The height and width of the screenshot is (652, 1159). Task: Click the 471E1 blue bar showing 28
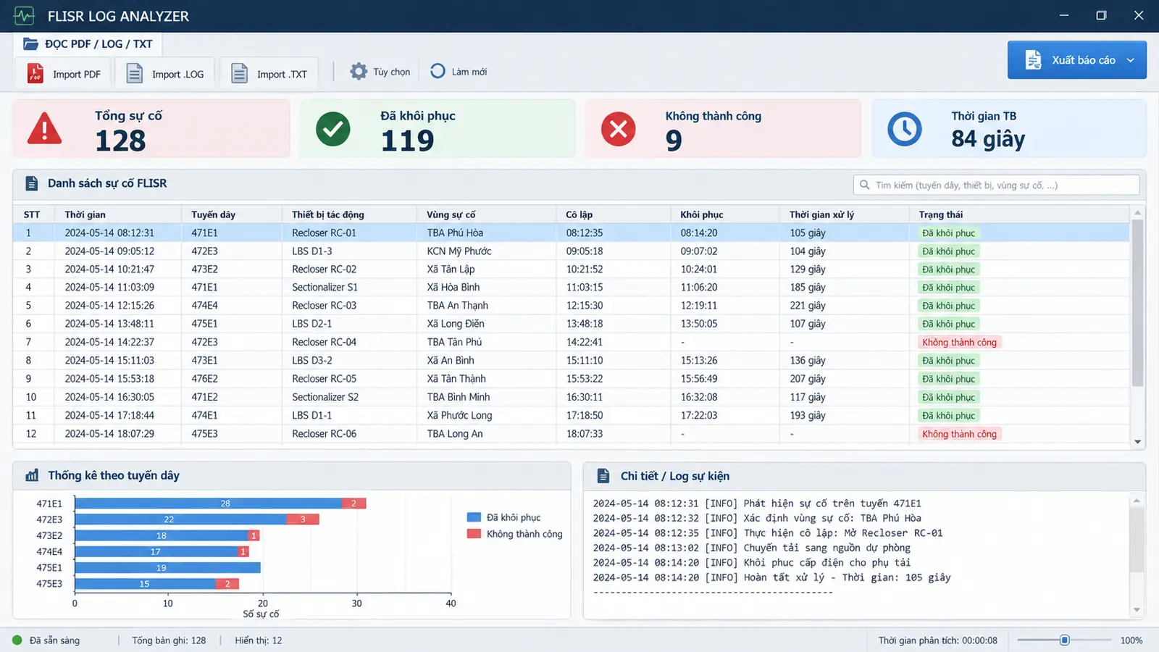208,503
